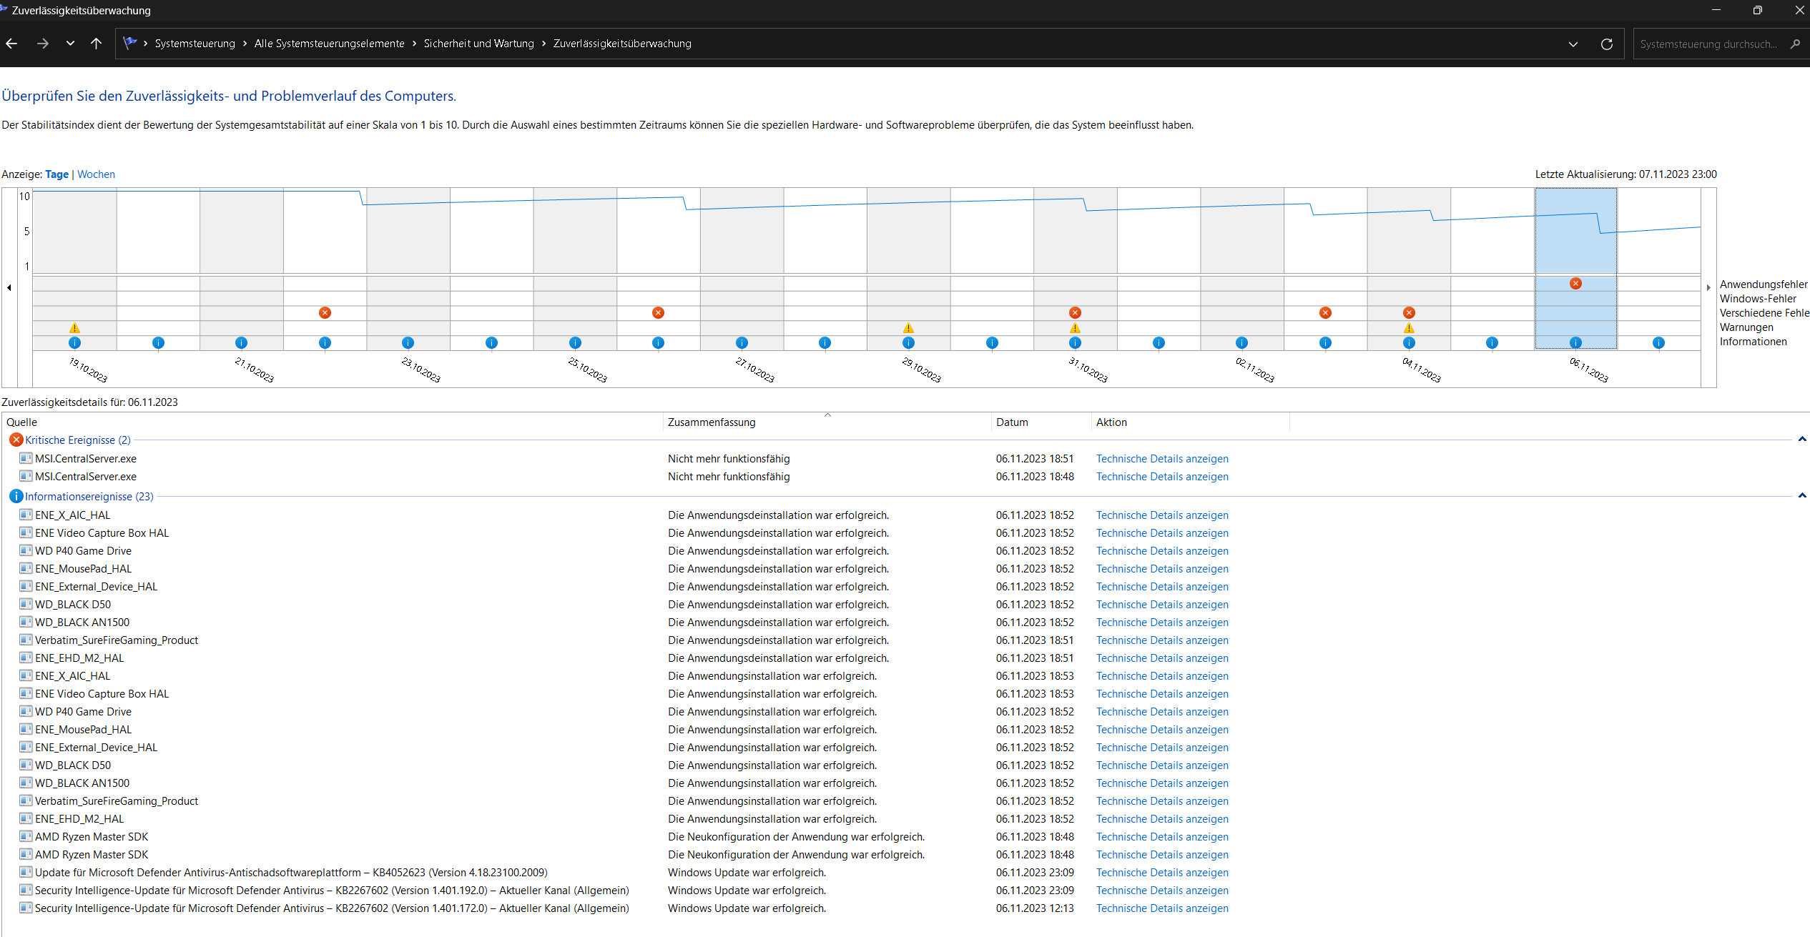
Task: Sort list by the Datum column header
Action: [1012, 422]
